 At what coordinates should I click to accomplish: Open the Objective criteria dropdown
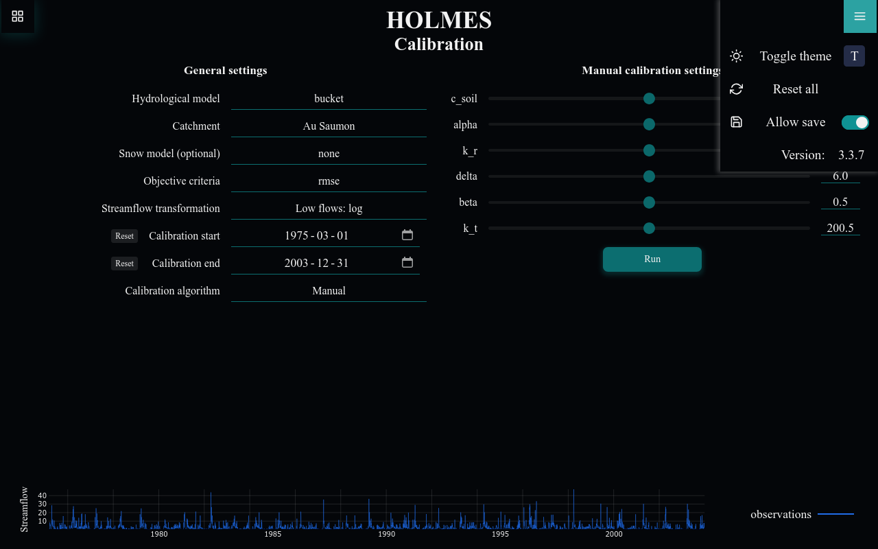tap(329, 180)
